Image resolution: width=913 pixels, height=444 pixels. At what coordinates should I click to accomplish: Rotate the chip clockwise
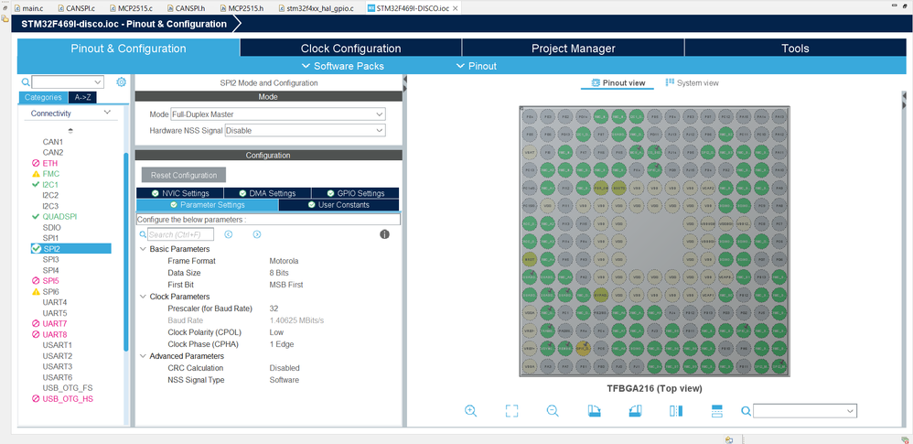[594, 411]
